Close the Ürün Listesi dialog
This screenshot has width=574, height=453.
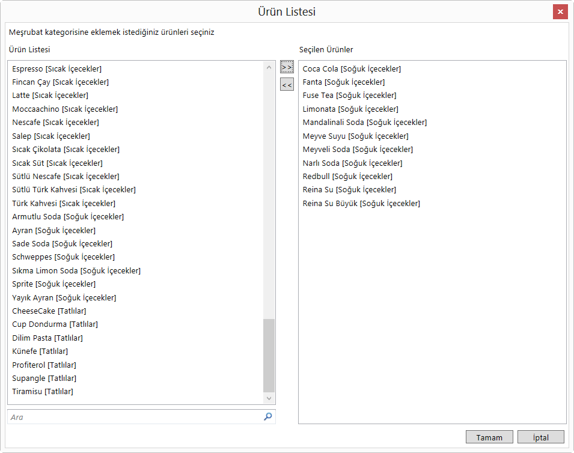coord(560,12)
